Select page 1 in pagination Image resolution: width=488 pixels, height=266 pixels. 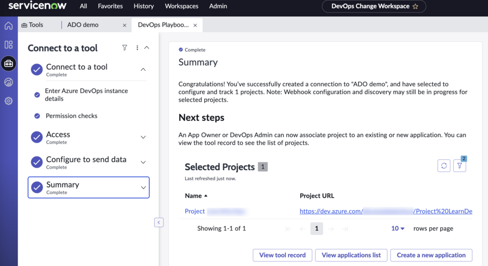(x=316, y=228)
